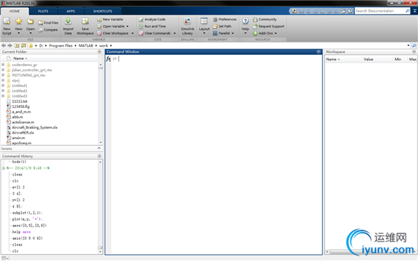418x261 pixels.
Task: Expand the Details panel
Action: tap(99, 148)
